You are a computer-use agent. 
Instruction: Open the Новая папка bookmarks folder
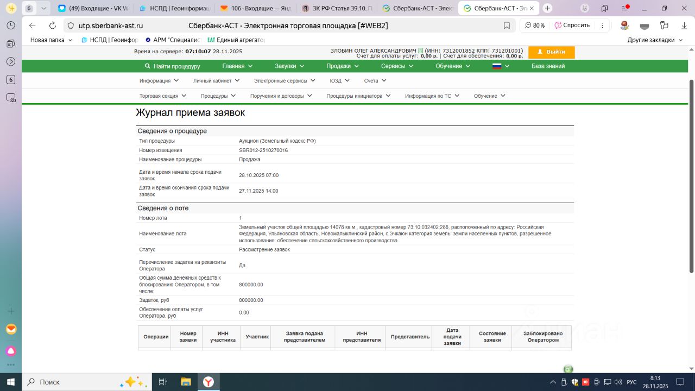click(x=51, y=40)
